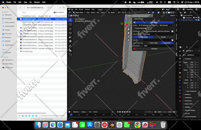The image size is (201, 130).
Task: Open viewport Add menu
Action: [98, 12]
